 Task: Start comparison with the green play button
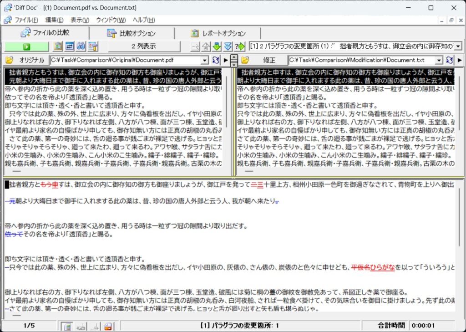26,46
